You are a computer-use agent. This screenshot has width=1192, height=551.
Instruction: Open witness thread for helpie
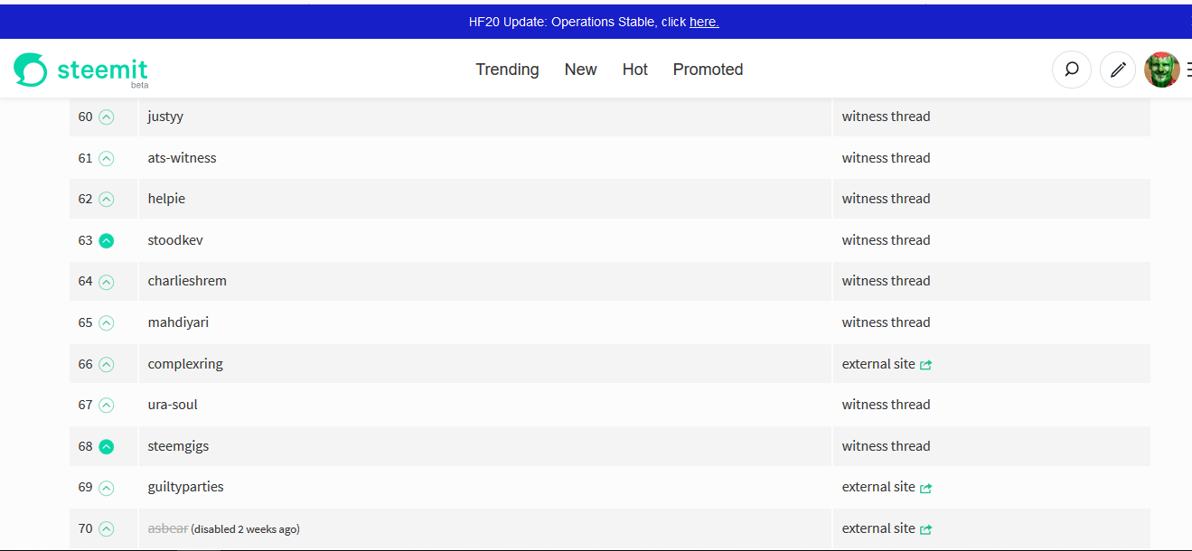(886, 199)
